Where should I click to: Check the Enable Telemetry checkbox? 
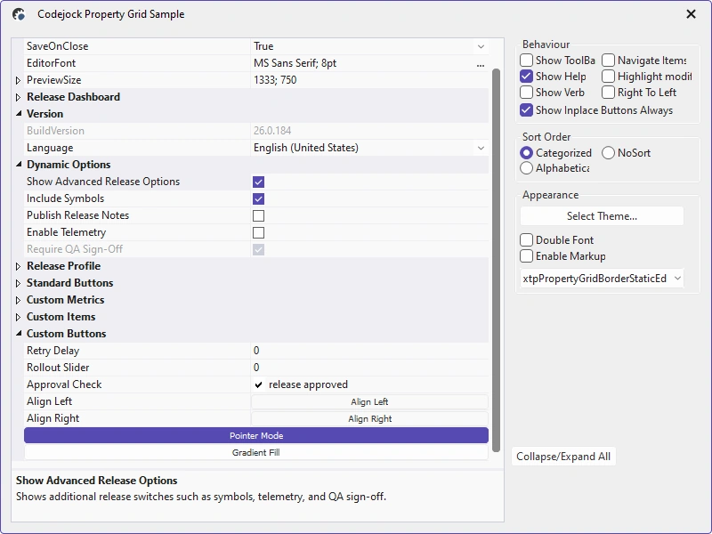(258, 232)
